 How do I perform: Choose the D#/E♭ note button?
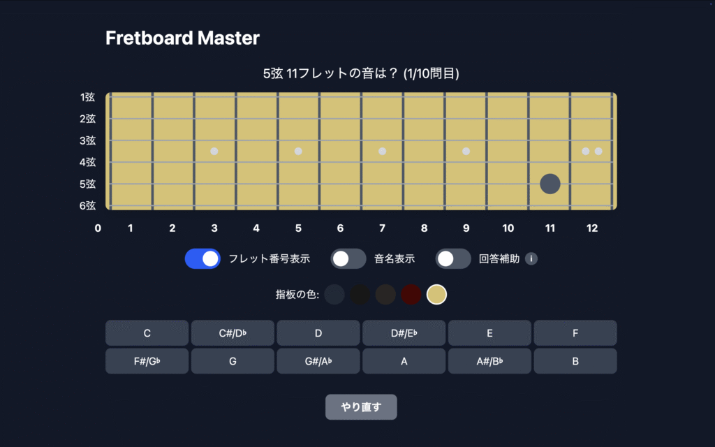[404, 333]
